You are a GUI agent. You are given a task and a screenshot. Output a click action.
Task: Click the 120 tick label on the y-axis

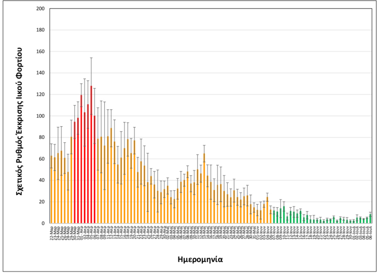pyautogui.click(x=41, y=94)
